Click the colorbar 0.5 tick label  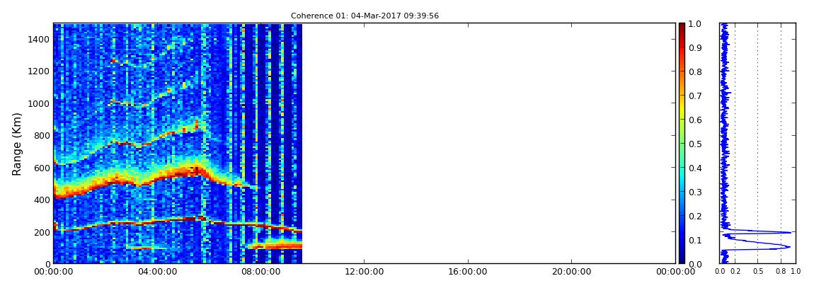pos(694,144)
